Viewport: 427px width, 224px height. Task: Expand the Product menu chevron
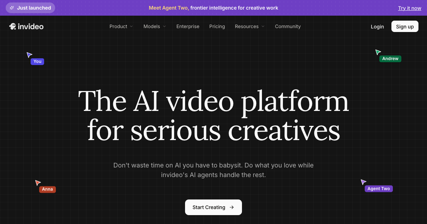coord(131,26)
